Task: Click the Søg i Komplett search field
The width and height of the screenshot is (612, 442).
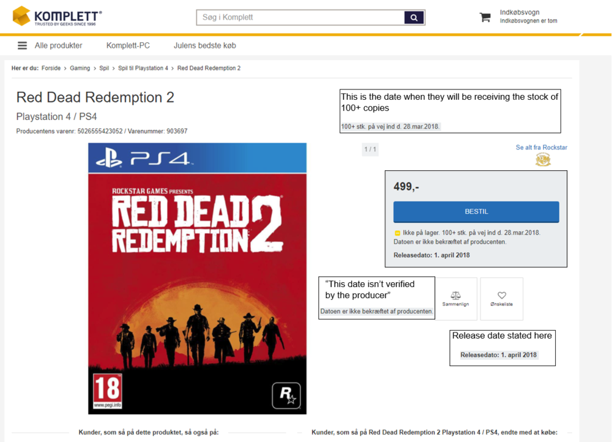Action: (x=300, y=18)
